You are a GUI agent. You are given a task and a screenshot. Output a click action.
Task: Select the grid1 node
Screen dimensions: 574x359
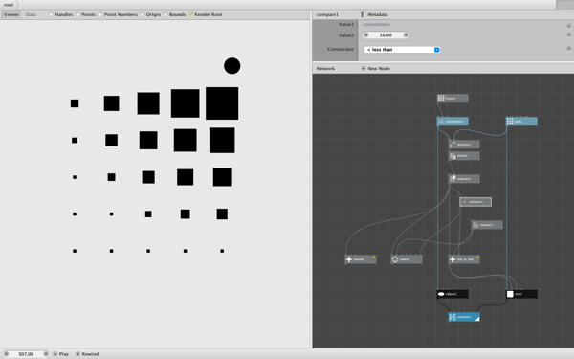(521, 122)
